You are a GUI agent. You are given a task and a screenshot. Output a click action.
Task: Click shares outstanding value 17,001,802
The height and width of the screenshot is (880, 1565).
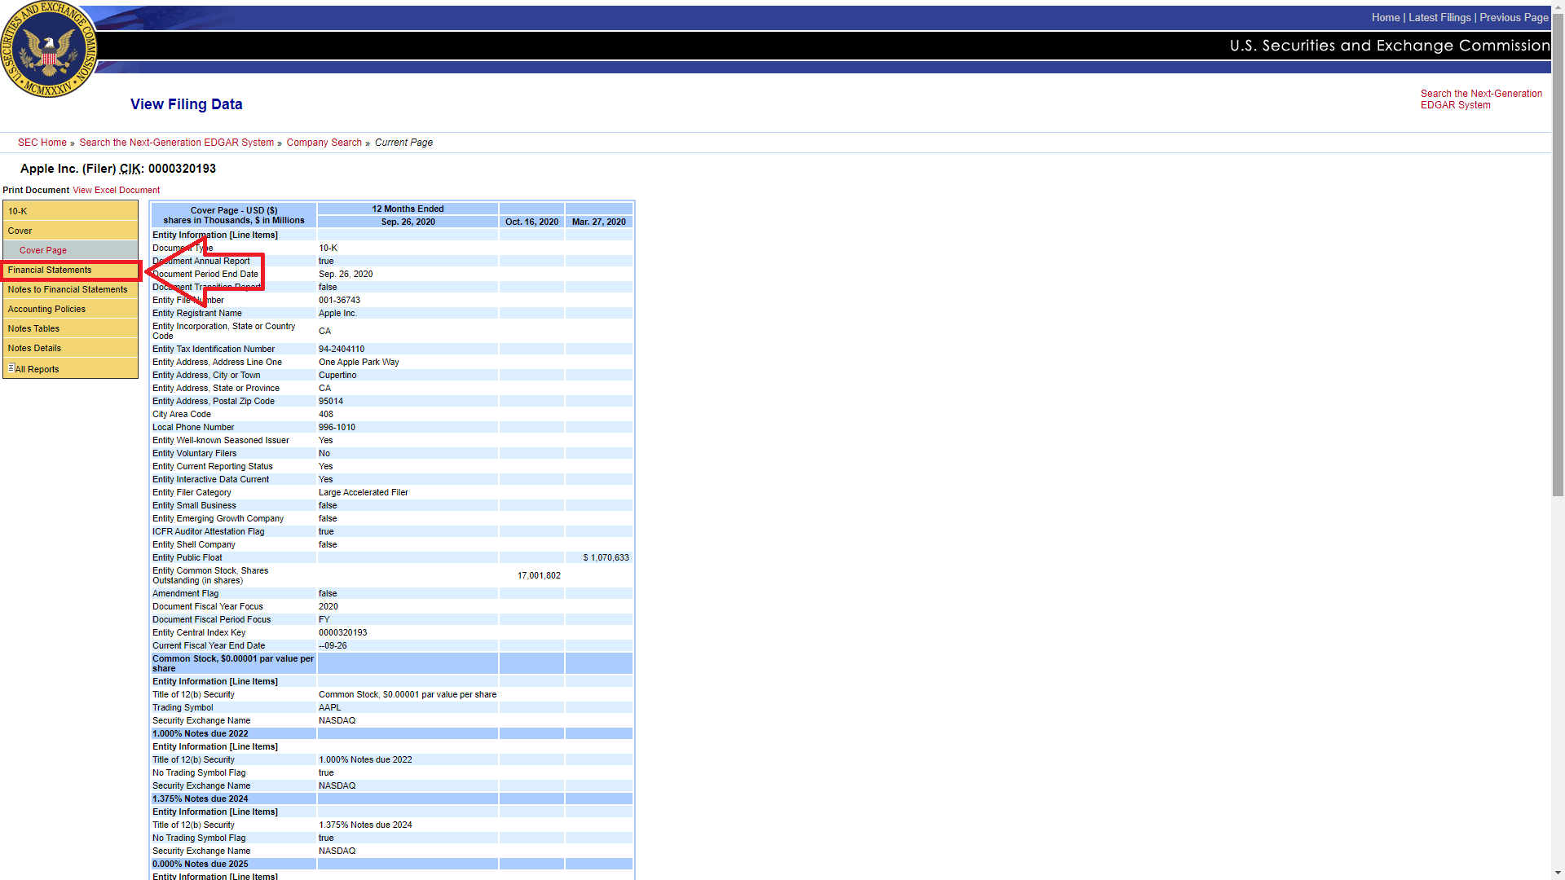point(539,575)
